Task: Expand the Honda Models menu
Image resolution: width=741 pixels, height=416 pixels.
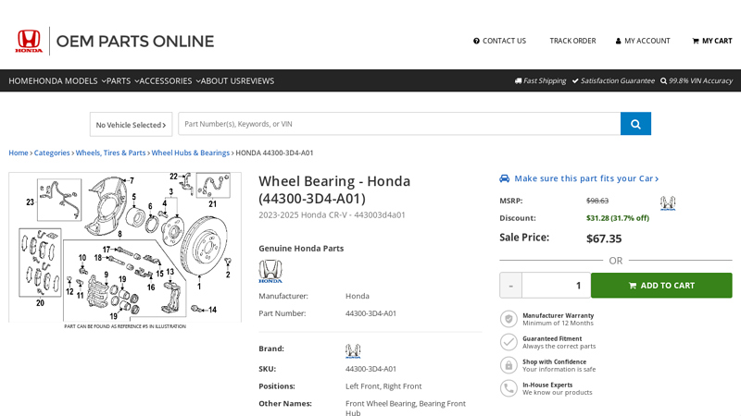Action: coord(69,80)
